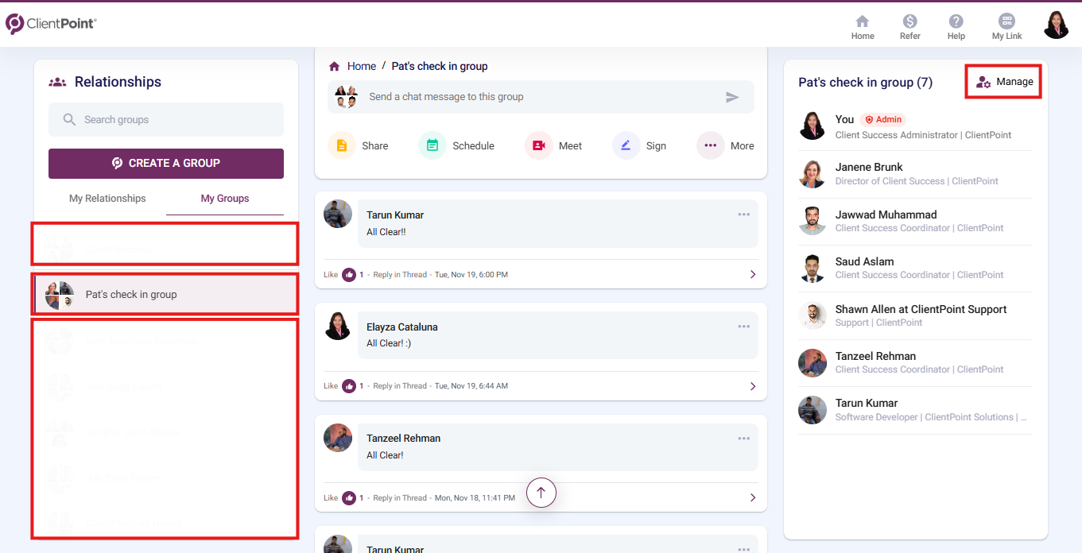Viewport: 1082px width, 553px height.
Task: Click Like on Tanzeel Rehman's message
Action: [x=331, y=498]
